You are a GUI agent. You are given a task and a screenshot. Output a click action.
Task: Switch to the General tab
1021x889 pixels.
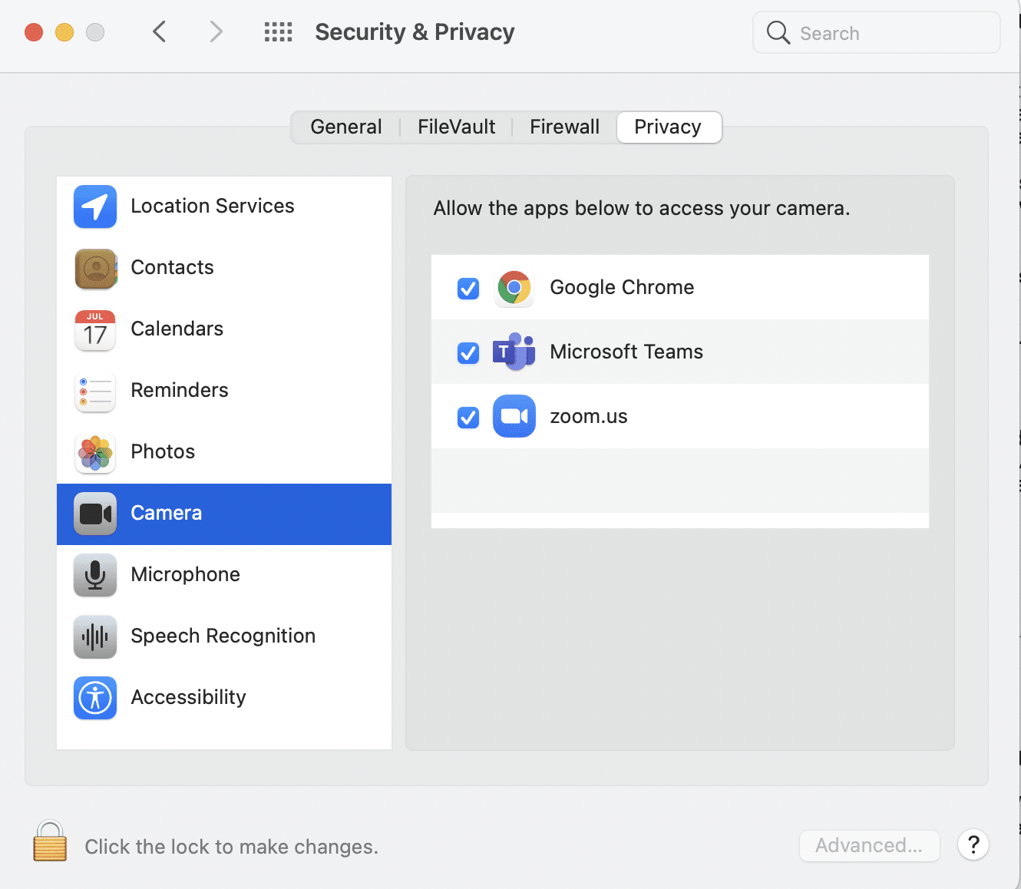click(x=346, y=127)
